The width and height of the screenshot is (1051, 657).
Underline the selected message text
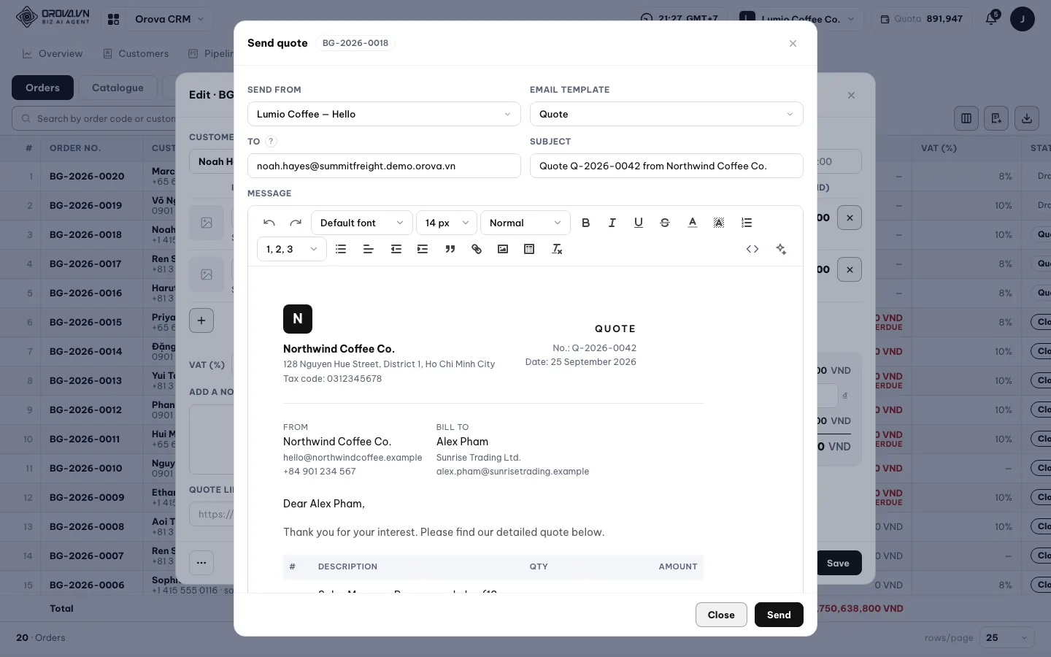point(639,223)
